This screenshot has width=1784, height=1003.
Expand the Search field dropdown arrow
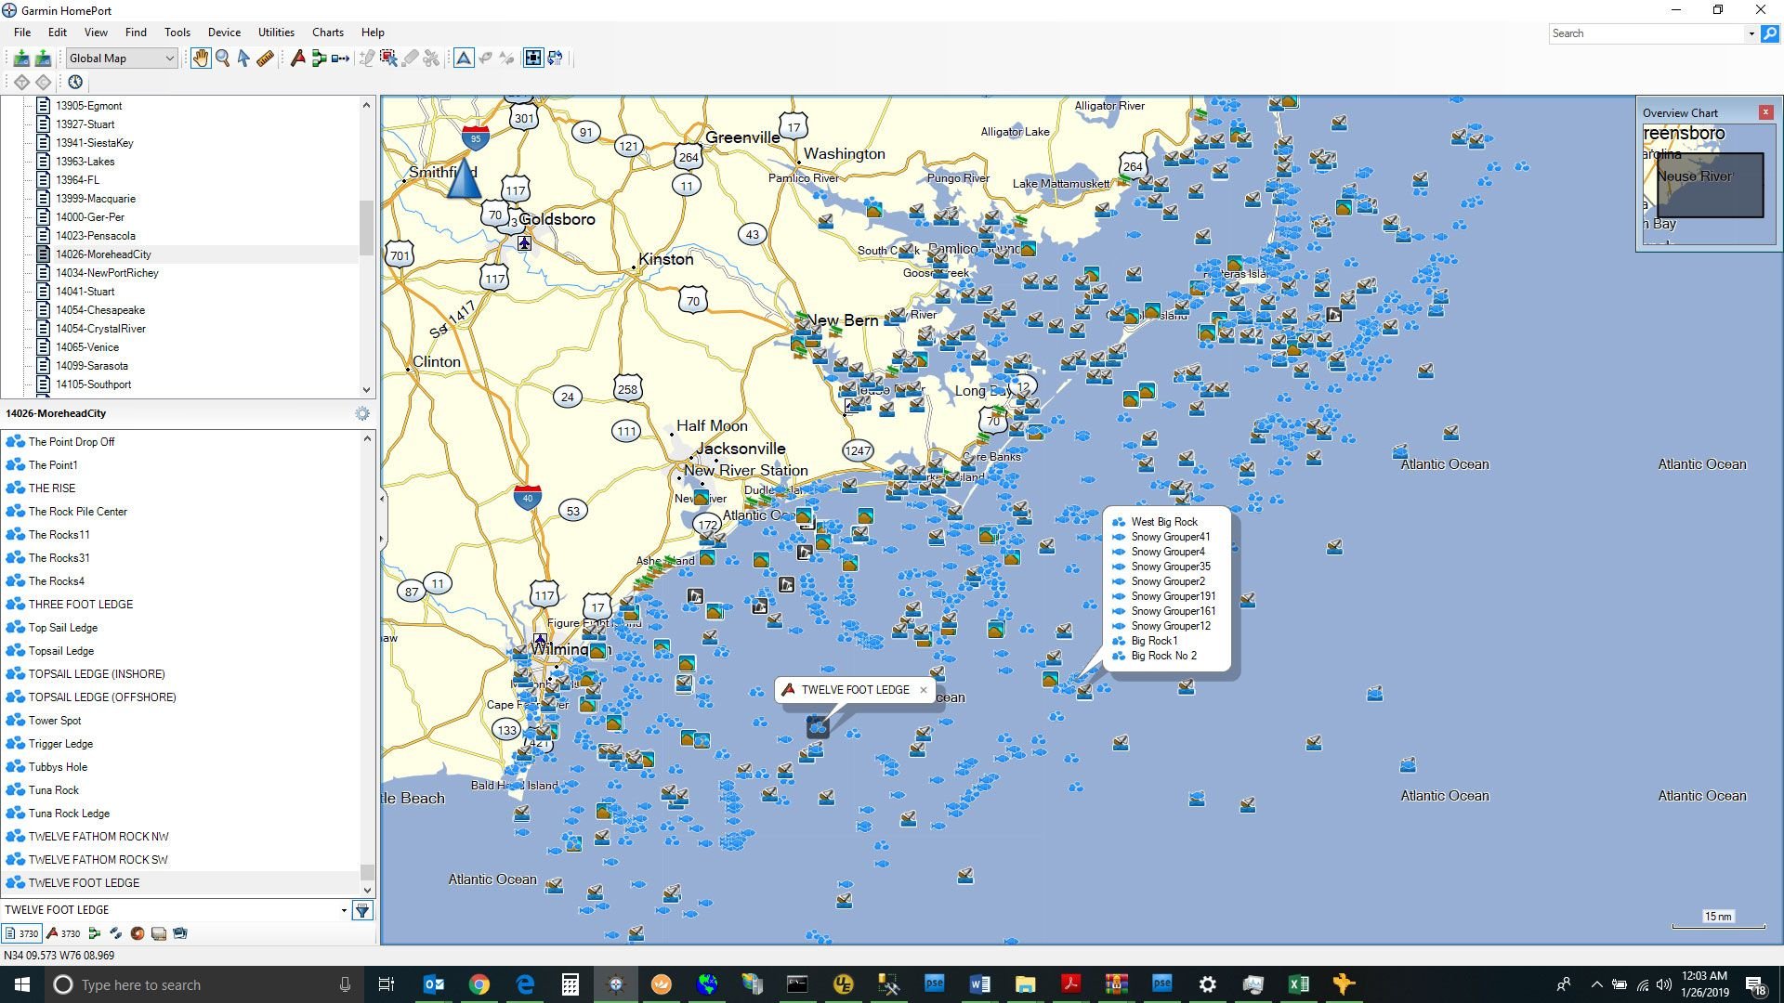1751,33
